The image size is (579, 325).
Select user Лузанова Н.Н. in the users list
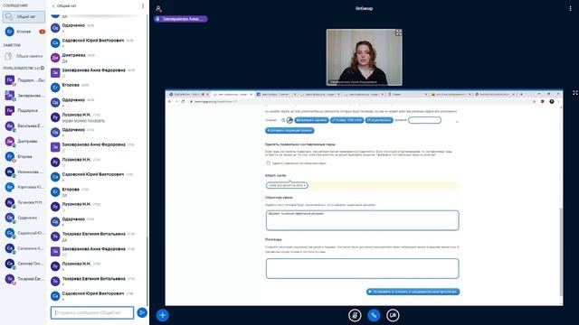pyautogui.click(x=24, y=202)
